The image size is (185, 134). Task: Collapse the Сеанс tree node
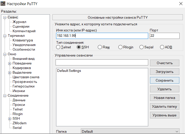tap(5, 18)
